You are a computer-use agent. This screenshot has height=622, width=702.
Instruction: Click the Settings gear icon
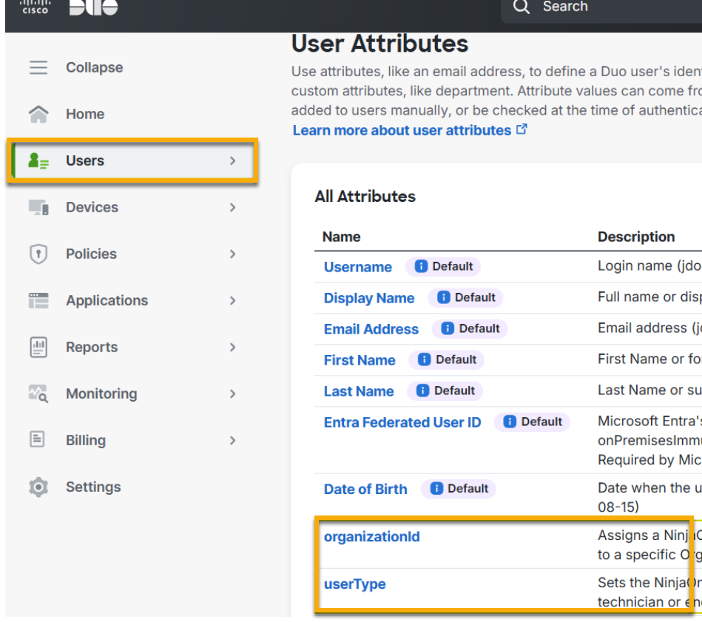[38, 487]
